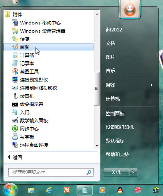Switch to the notepad taskbar window
The height and width of the screenshot is (196, 163).
(85, 190)
